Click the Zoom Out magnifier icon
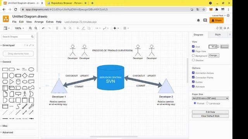 coord(36,28)
